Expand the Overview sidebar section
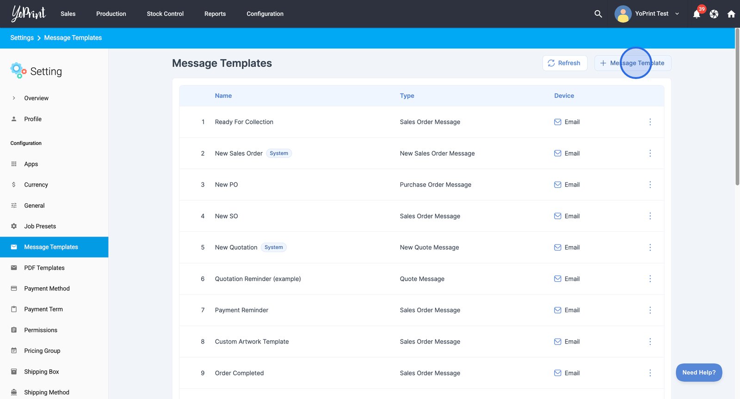Image resolution: width=740 pixels, height=399 pixels. (x=14, y=98)
